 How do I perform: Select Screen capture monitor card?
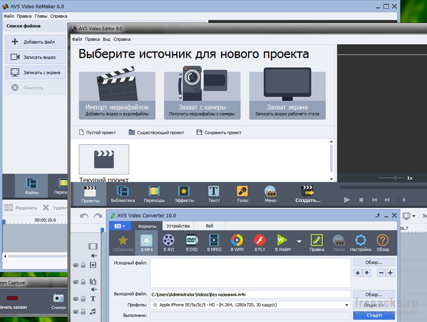288,94
